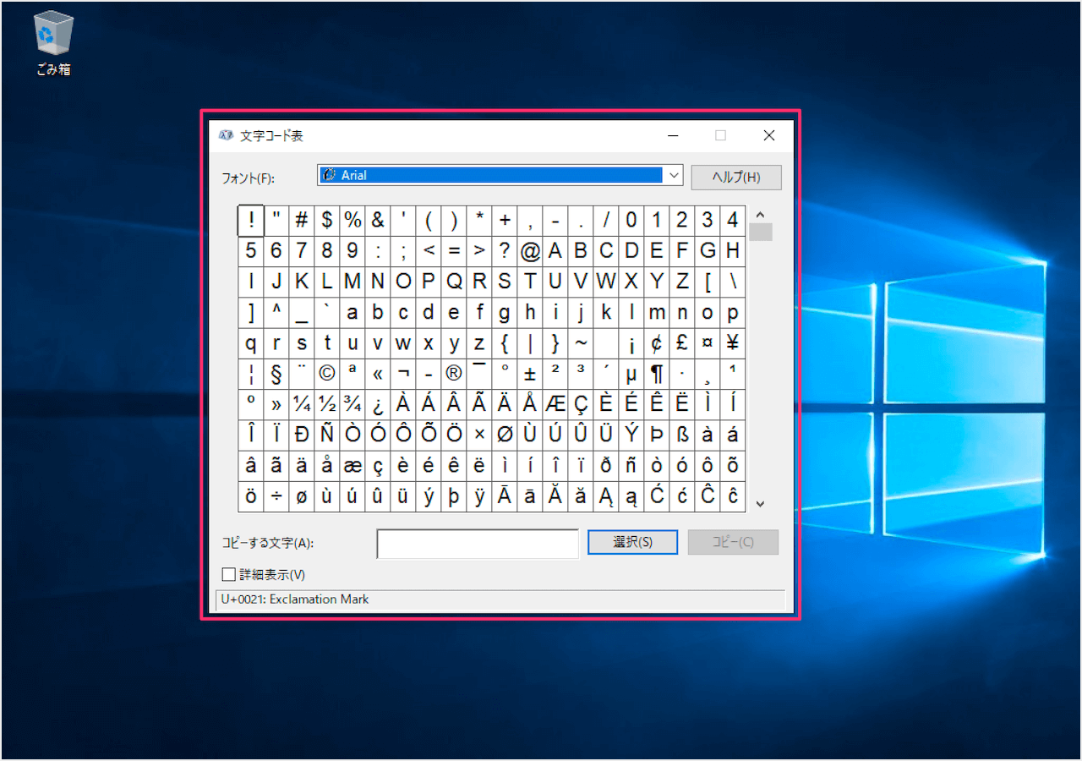The width and height of the screenshot is (1082, 761).
Task: Select the "¼" one-quarter cell
Action: tap(302, 404)
